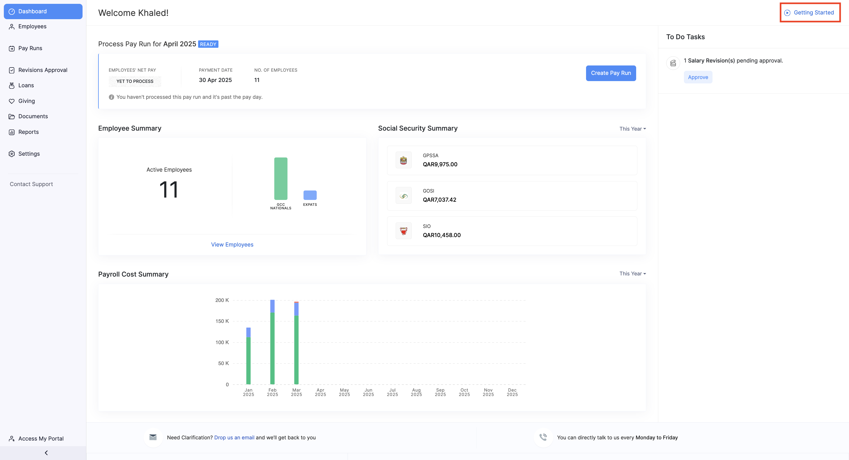The height and width of the screenshot is (460, 849).
Task: Click the Pay Runs sidebar icon
Action: [11, 48]
